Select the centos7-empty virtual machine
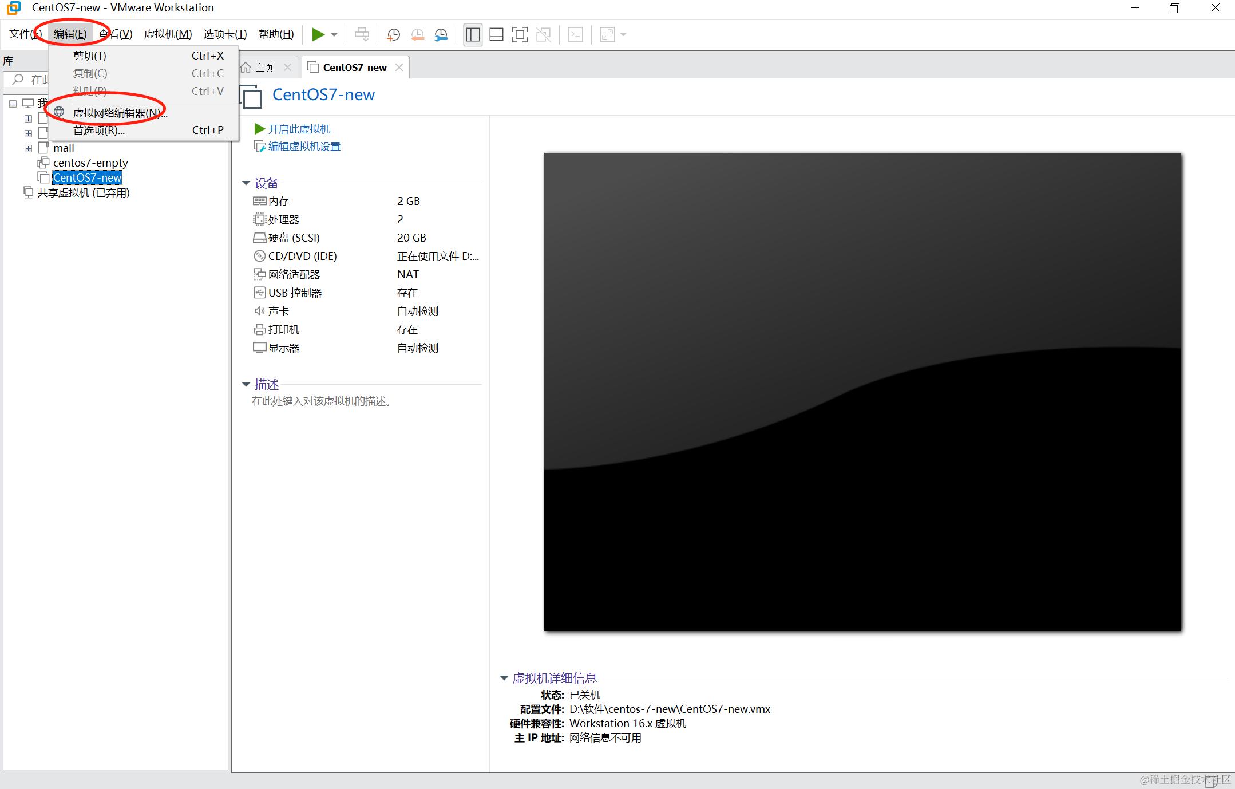 (90, 163)
